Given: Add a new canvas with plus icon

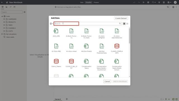Looking at the screenshot, I should pyautogui.click(x=67, y=99).
